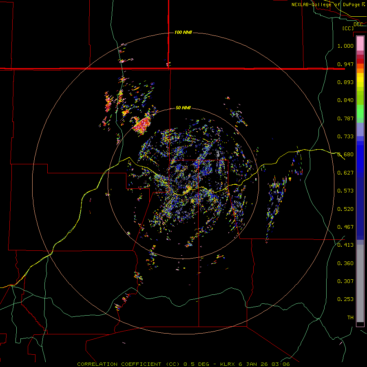The image size is (367, 367).
Task: Click the 100 NMI range ring label
Action: tap(183, 32)
